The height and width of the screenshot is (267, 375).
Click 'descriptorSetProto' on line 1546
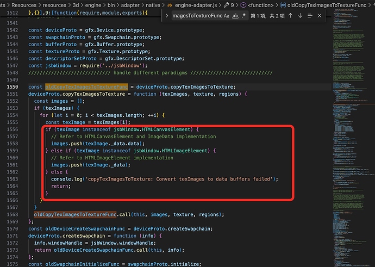(71, 59)
